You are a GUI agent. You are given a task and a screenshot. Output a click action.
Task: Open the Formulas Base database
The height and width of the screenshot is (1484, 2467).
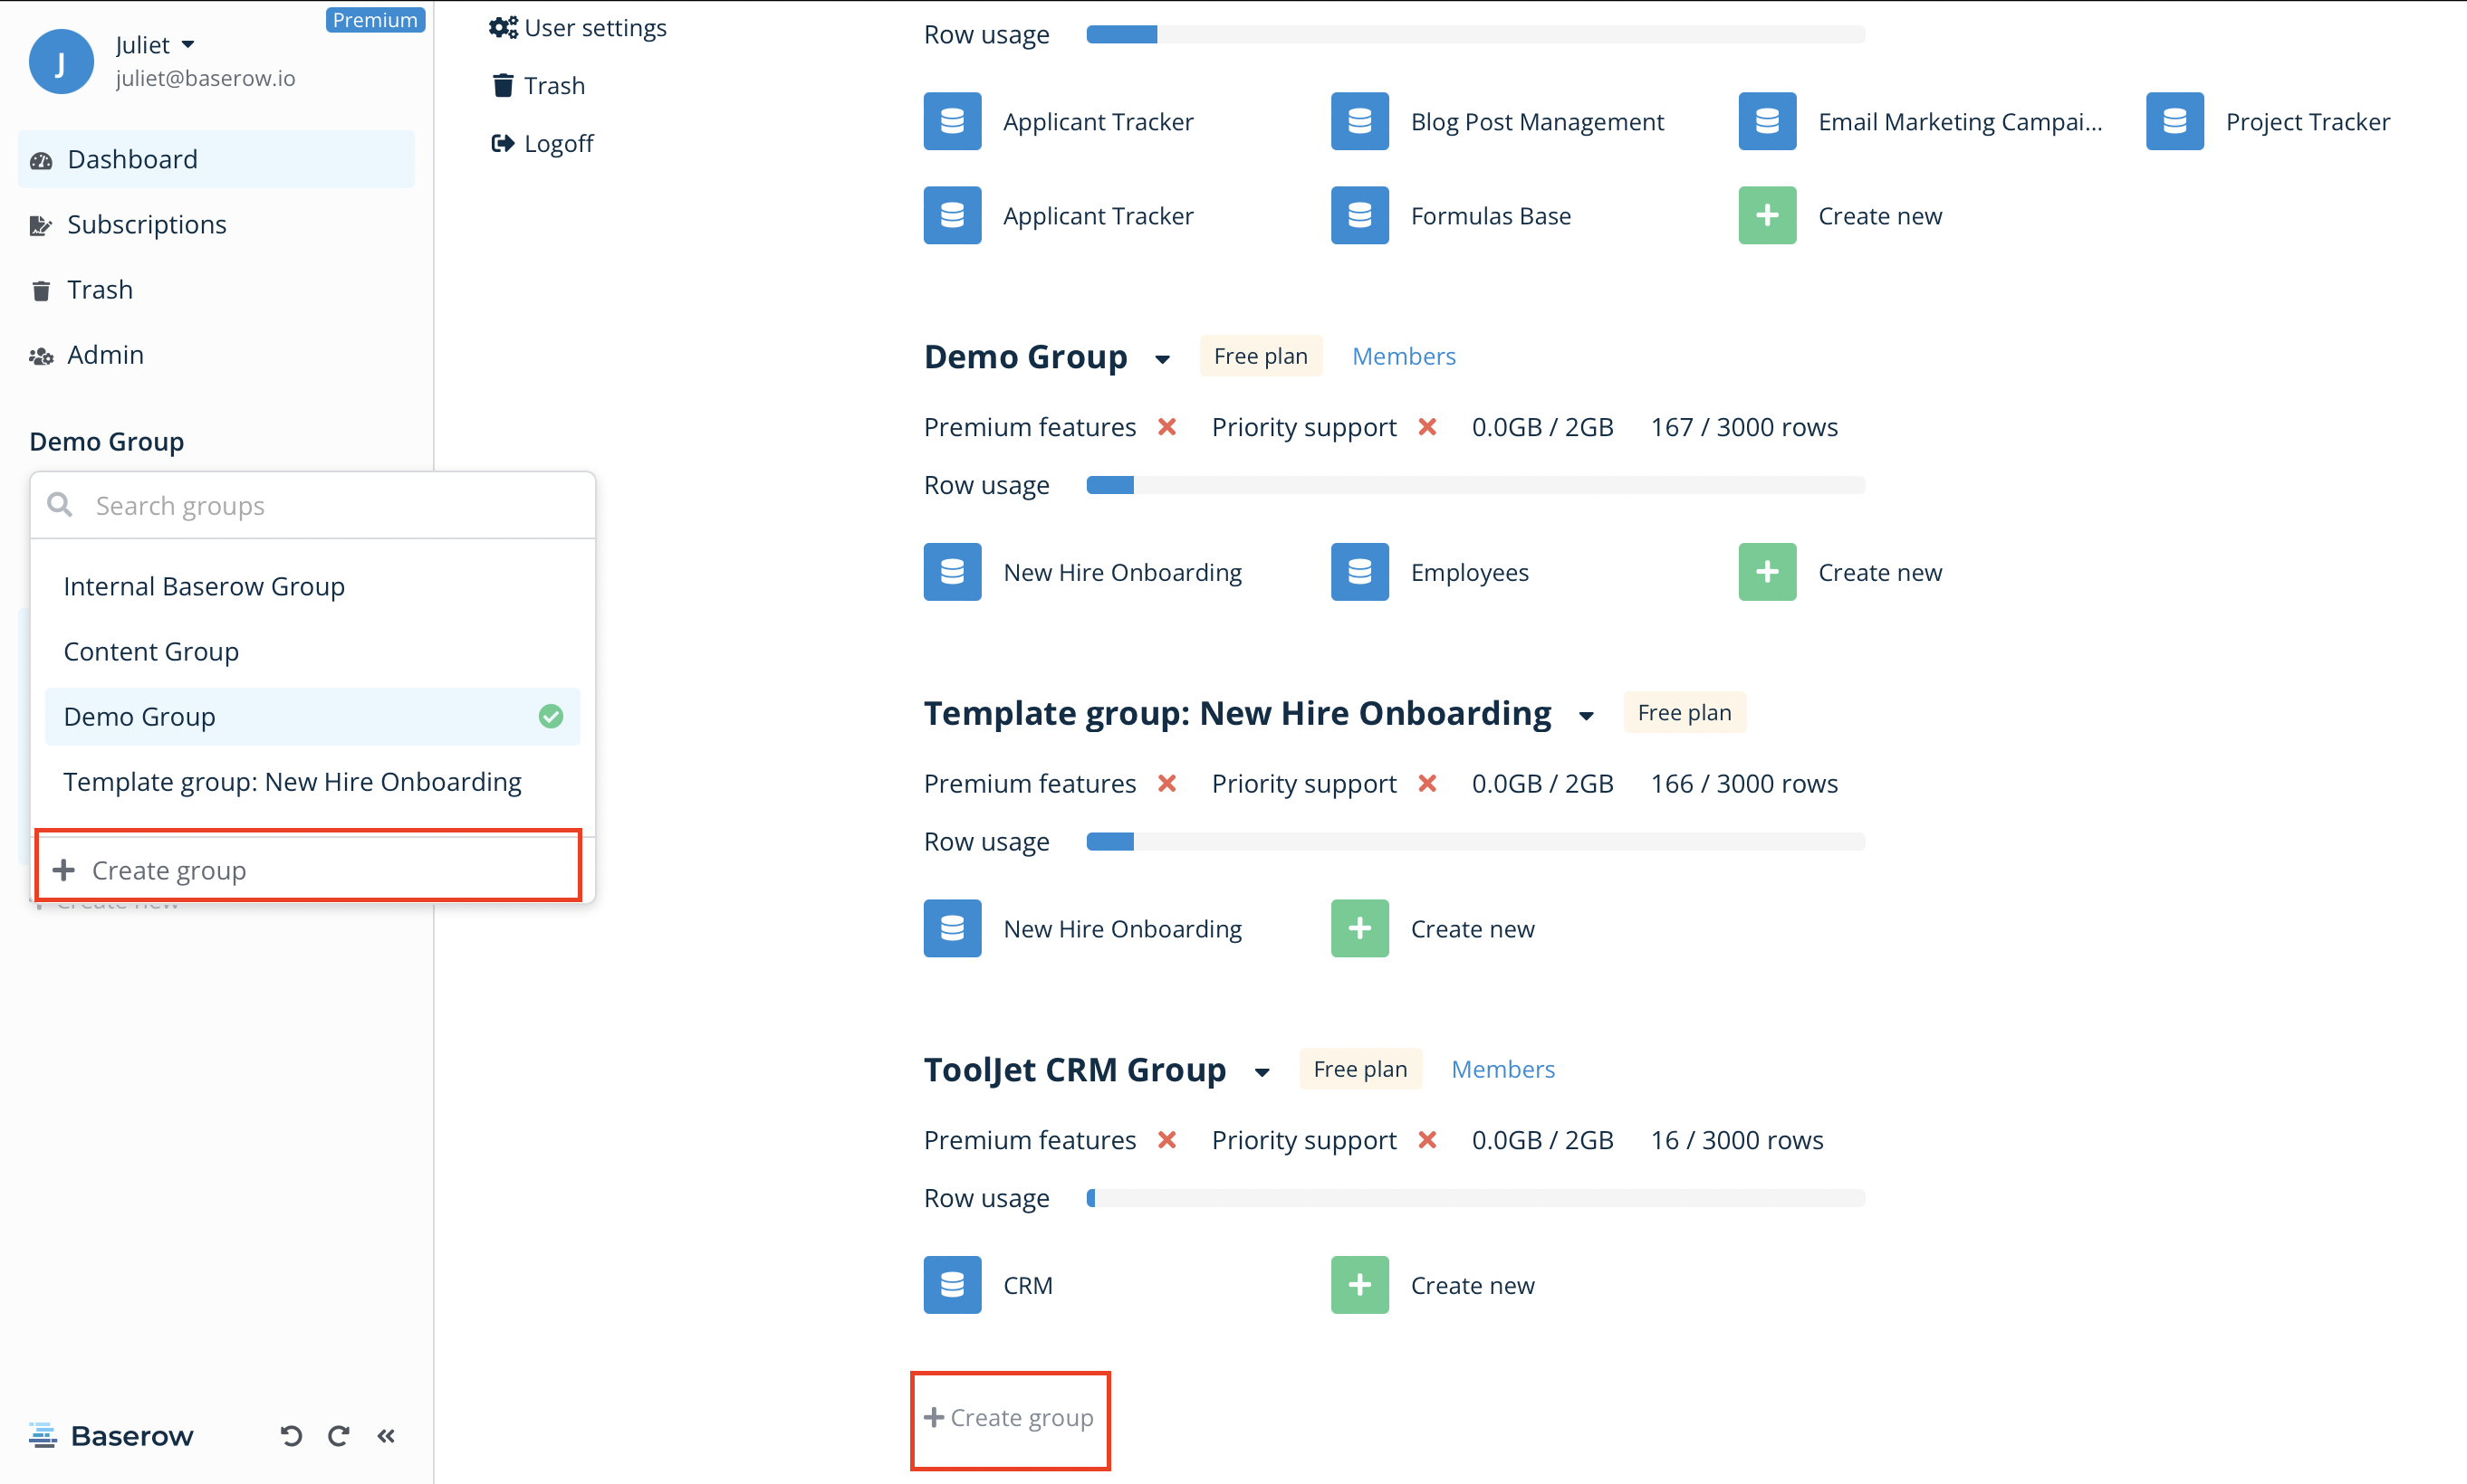point(1490,215)
